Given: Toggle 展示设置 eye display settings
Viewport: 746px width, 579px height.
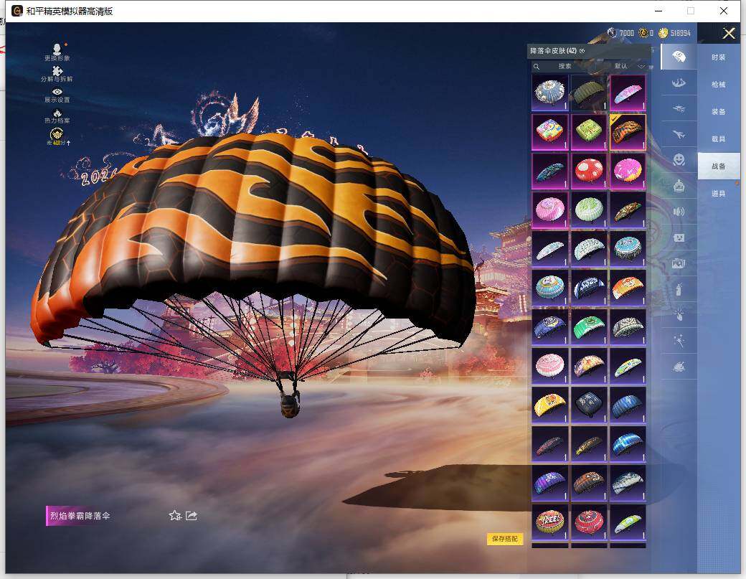Looking at the screenshot, I should click(57, 92).
